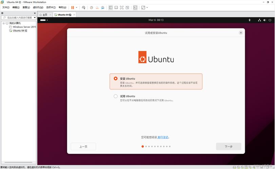Open the console view icon
275x169 pixels.
tap(135, 7)
